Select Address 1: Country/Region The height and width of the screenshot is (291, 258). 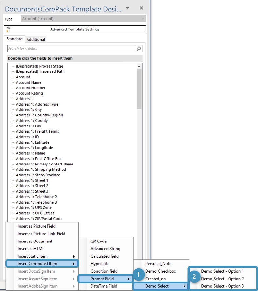[x=39, y=115]
